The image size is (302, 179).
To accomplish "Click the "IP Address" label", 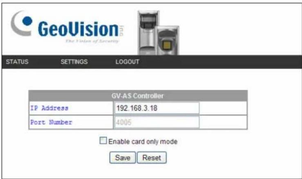I will [x=49, y=108].
